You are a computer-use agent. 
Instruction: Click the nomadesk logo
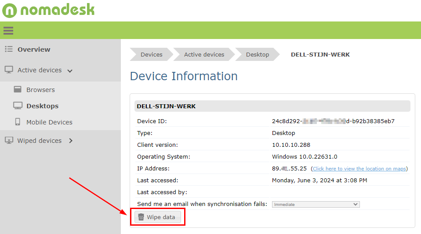click(x=48, y=10)
